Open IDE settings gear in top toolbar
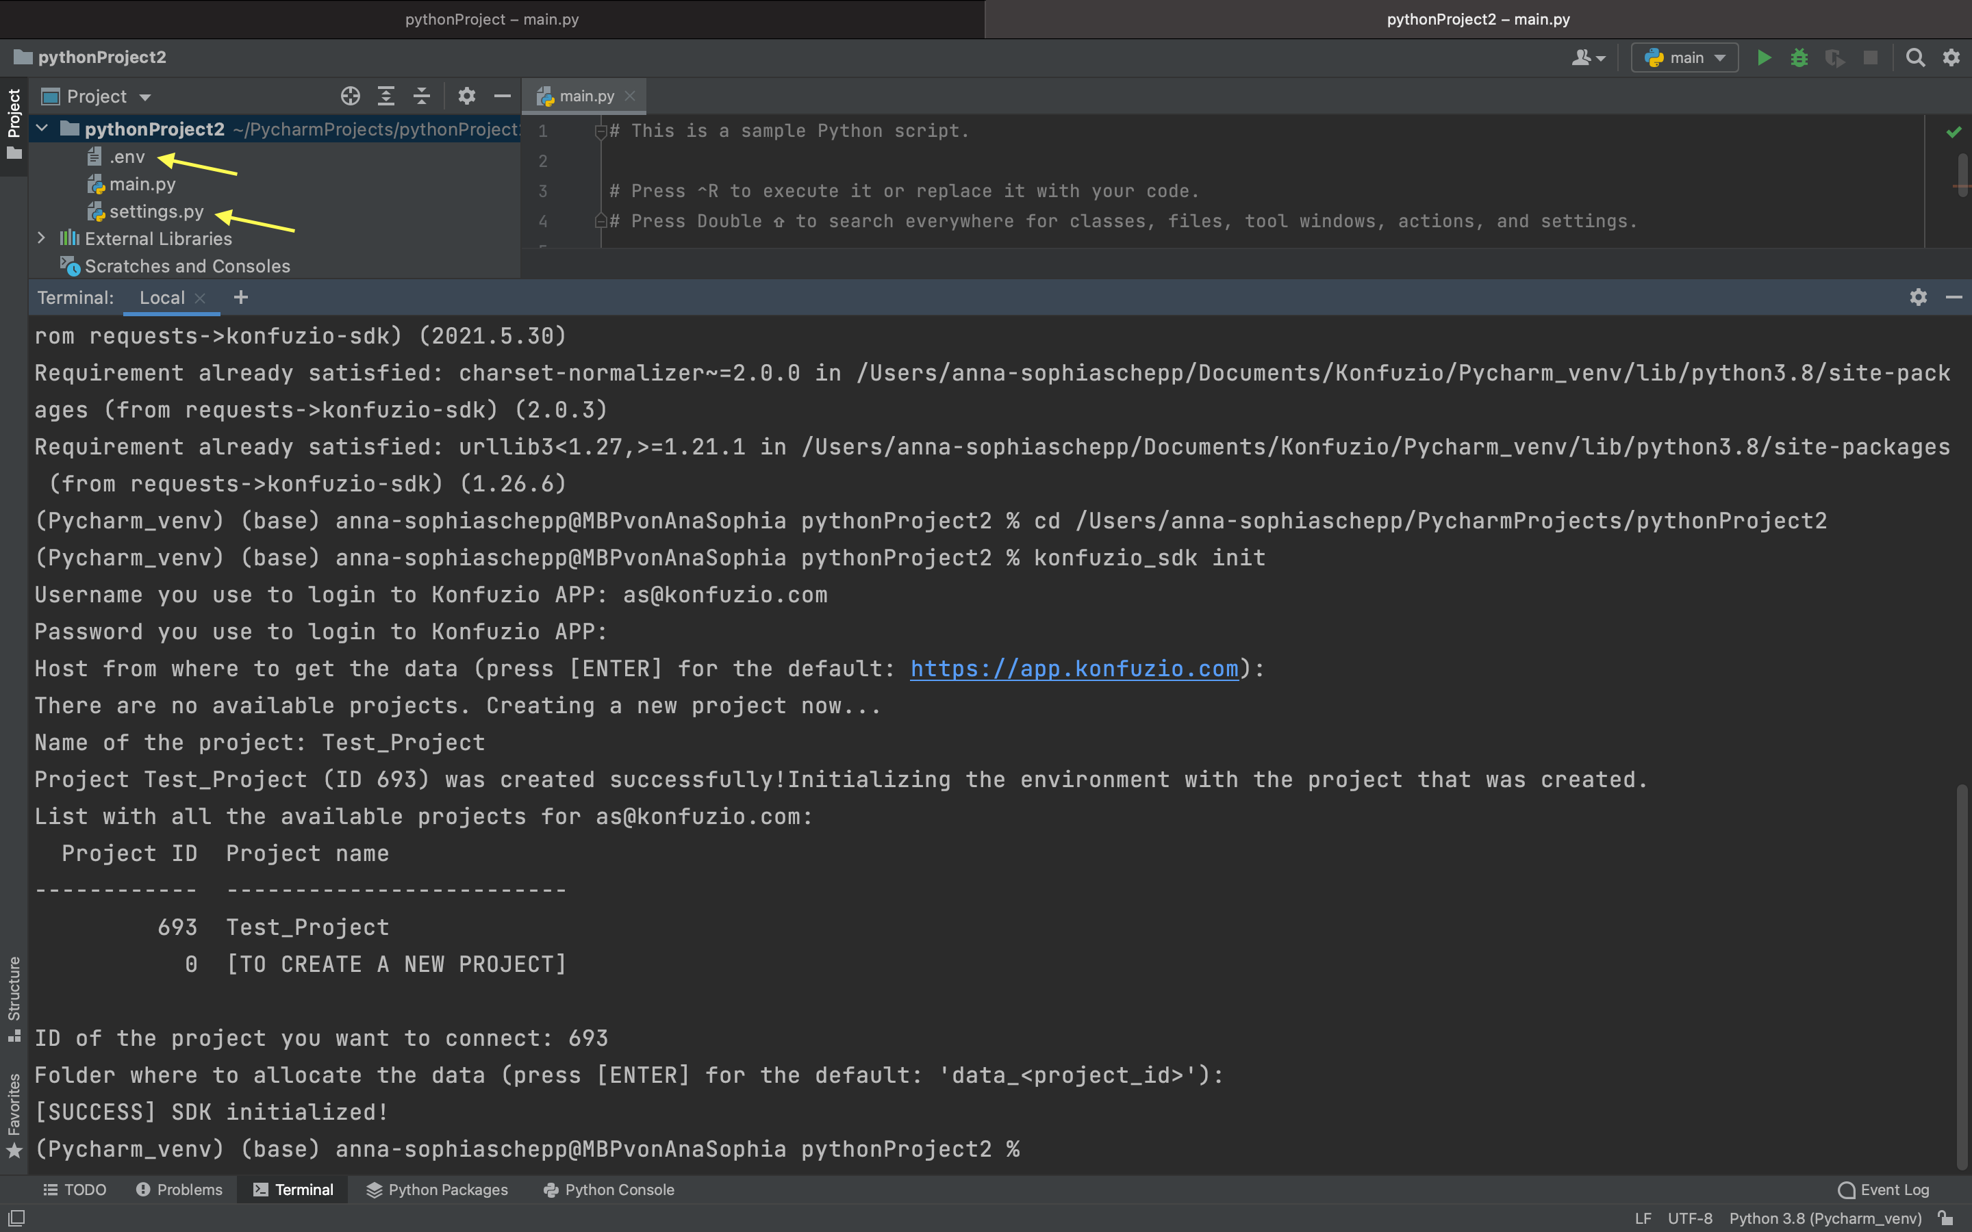The height and width of the screenshot is (1232, 1972). [x=1951, y=58]
